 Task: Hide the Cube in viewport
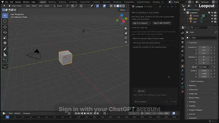pyautogui.click(x=212, y=19)
